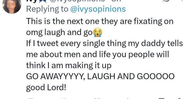Click the GO AWAYYYYY, LAUGH AND GOOOOO line
Image resolution: width=186 pixels, height=99 pixels.
pos(100,76)
